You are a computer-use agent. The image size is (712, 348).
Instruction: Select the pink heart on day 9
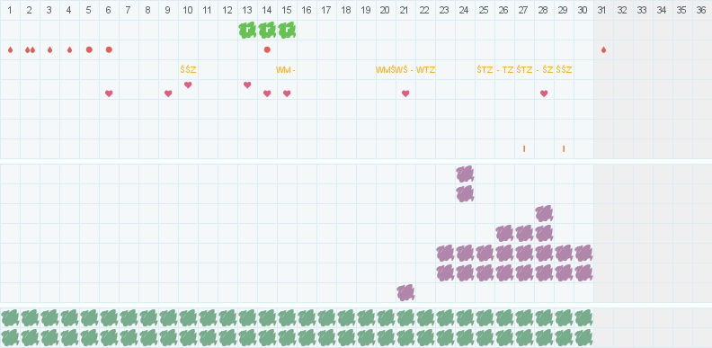pos(168,94)
